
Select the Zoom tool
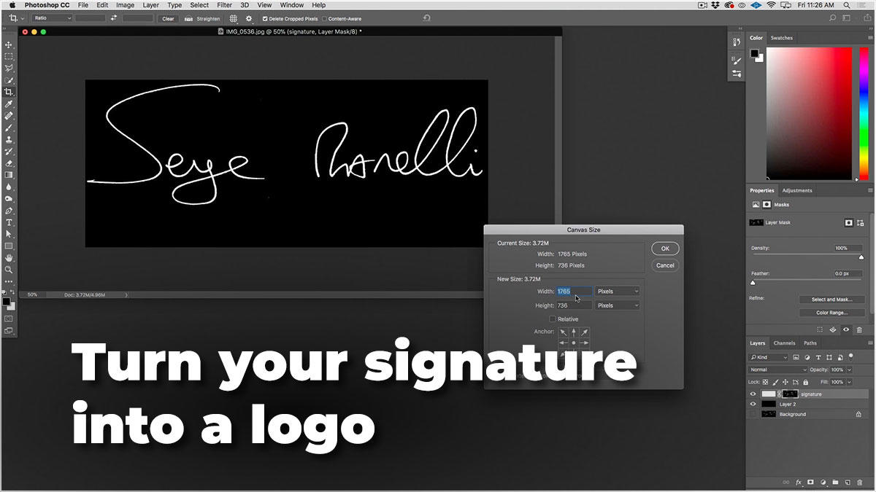[x=9, y=269]
